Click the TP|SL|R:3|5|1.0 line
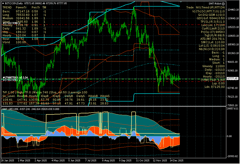Viewport: 240px width, 164px height. [213, 22]
